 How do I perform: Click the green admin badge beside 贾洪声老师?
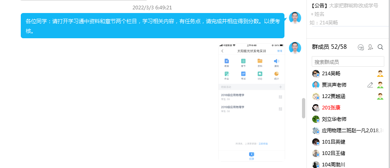coord(380,85)
